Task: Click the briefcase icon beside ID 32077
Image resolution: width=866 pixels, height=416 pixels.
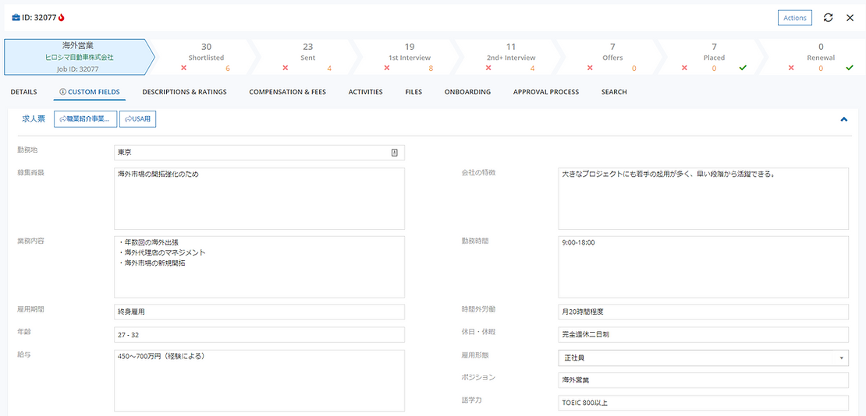Action: tap(16, 17)
